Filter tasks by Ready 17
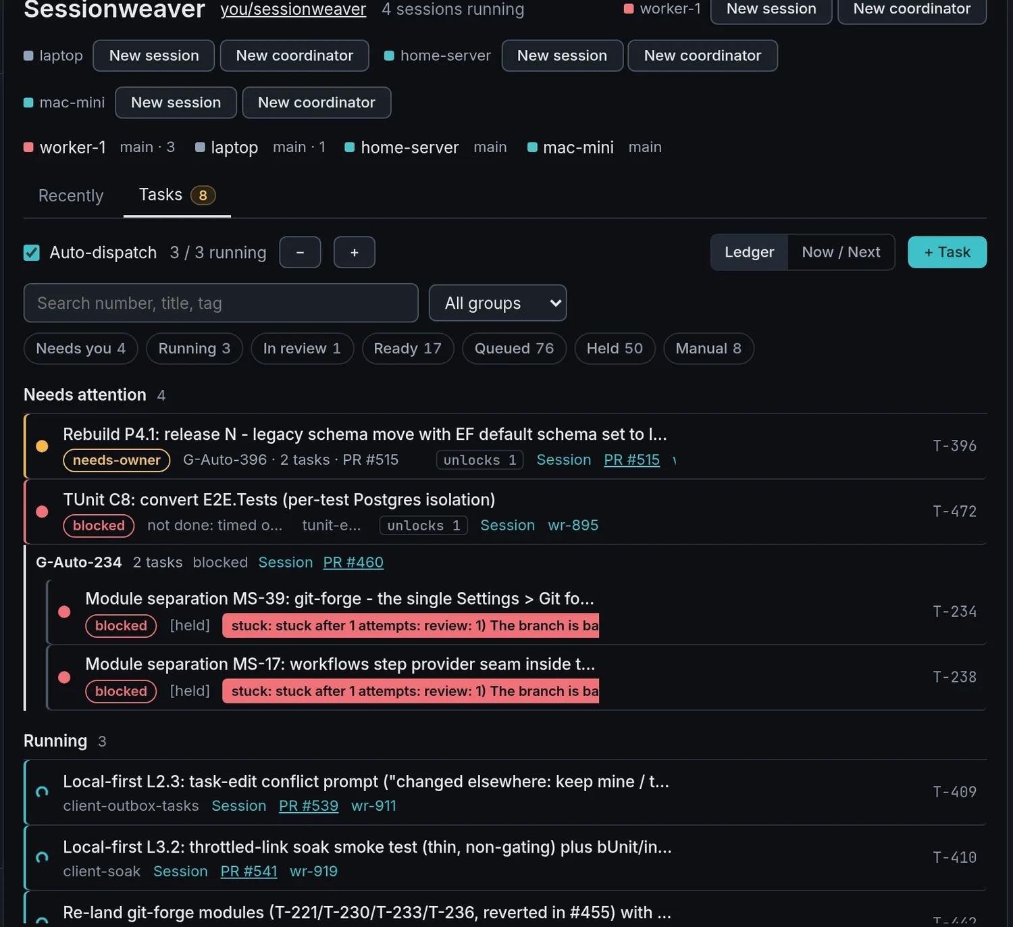Viewport: 1013px width, 927px height. click(x=408, y=349)
